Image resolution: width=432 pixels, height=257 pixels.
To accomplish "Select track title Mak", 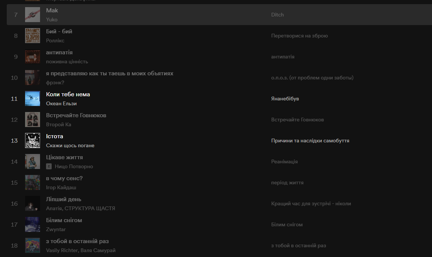I will coord(52,10).
